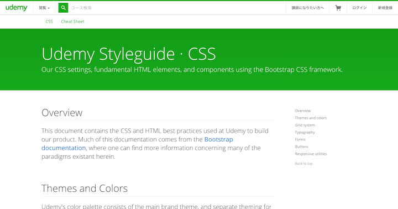Click the green search magnifier button
The width and height of the screenshot is (398, 209).
(63, 8)
